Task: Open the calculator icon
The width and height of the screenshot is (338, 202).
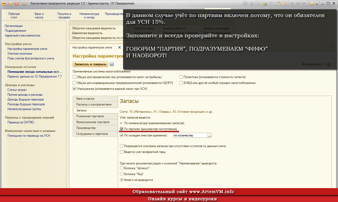Action: pyautogui.click(x=279, y=3)
